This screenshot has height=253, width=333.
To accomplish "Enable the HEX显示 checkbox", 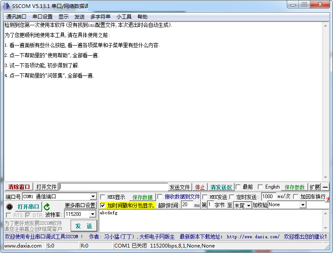I will 103,197.
